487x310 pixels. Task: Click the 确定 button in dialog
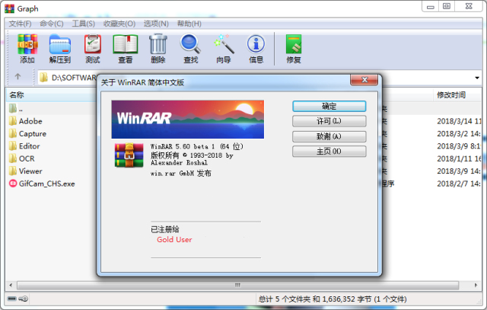coord(329,106)
